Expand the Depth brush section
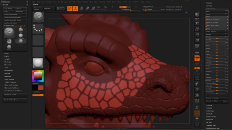 (x=7, y=56)
